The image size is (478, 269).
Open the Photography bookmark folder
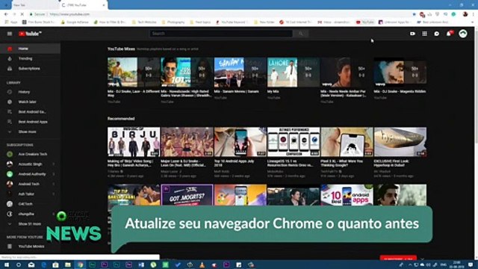[173, 22]
